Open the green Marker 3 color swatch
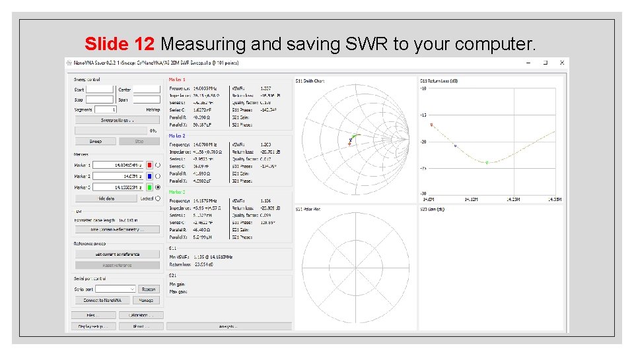Image resolution: width=634 pixels, height=356 pixels. tap(149, 187)
